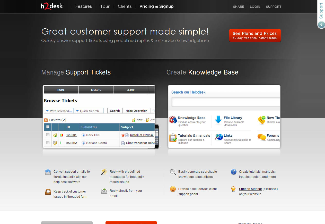The height and width of the screenshot is (224, 325).
Task: Click the Search button in Browse Tickets
Action: pos(115,111)
